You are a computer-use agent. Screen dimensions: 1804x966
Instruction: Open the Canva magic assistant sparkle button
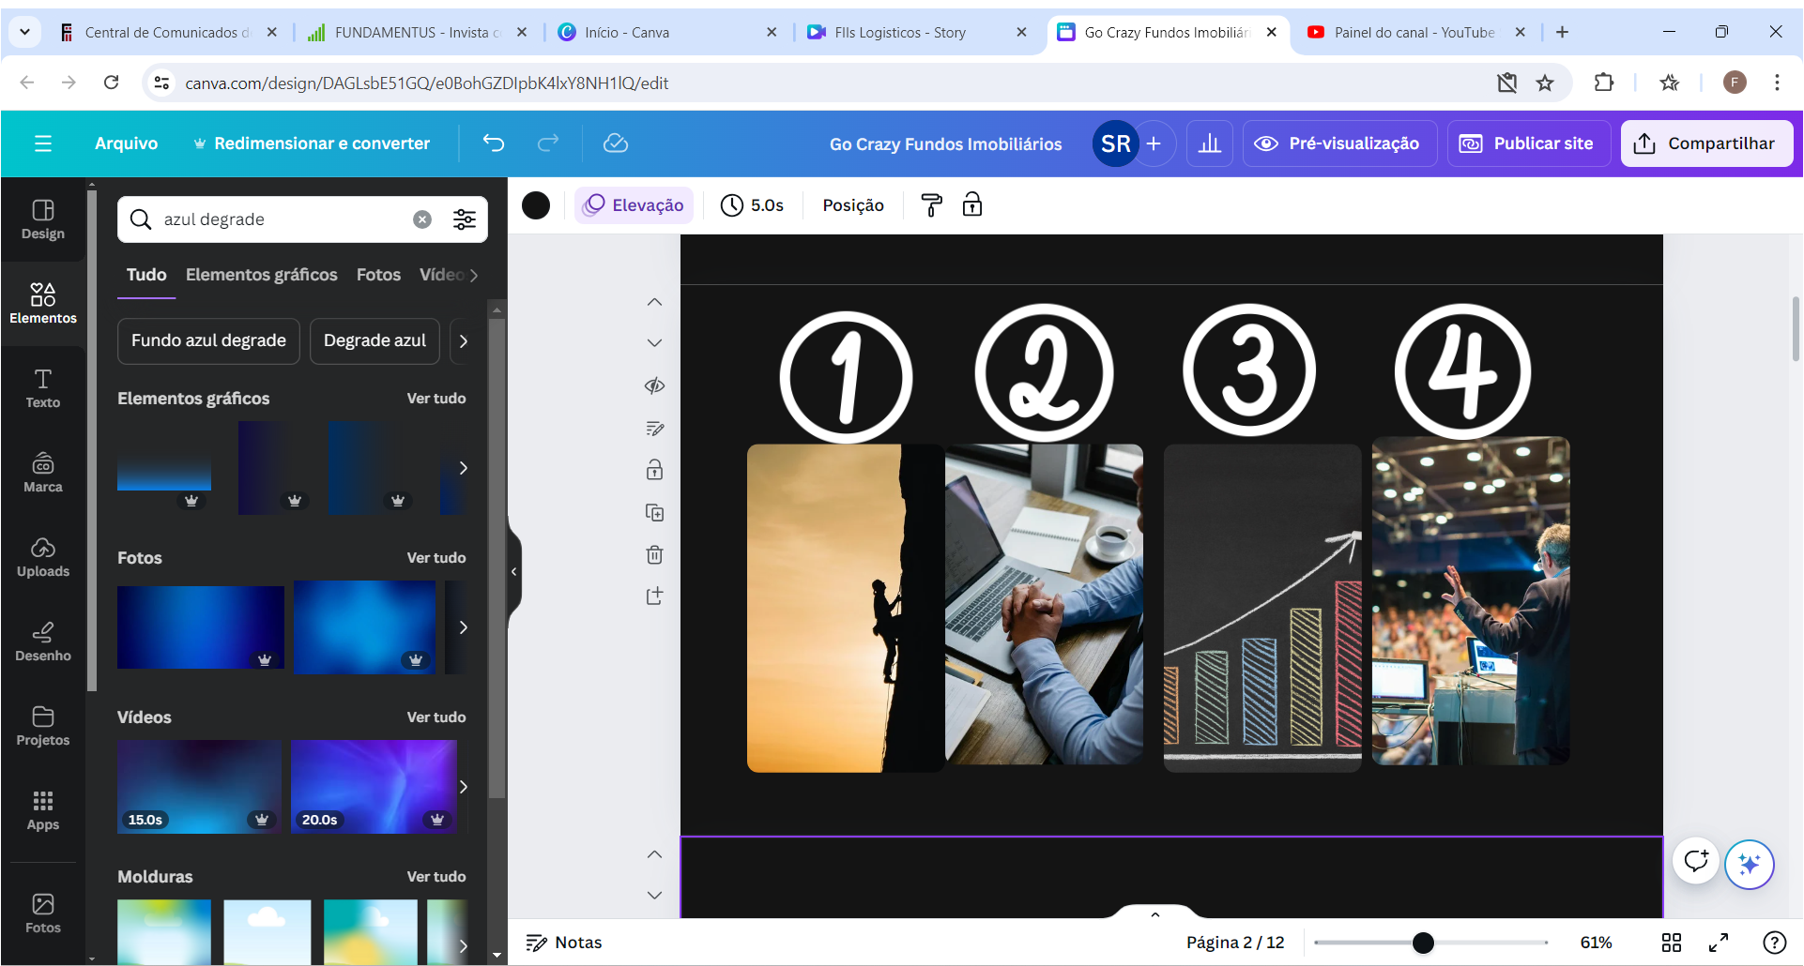(x=1749, y=864)
